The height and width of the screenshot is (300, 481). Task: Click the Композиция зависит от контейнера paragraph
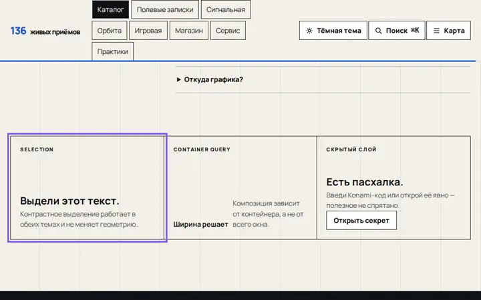tap(268, 214)
